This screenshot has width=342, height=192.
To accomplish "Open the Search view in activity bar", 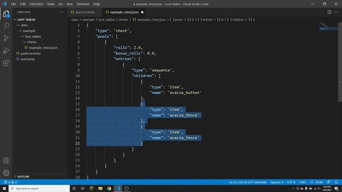I will (x=6, y=26).
